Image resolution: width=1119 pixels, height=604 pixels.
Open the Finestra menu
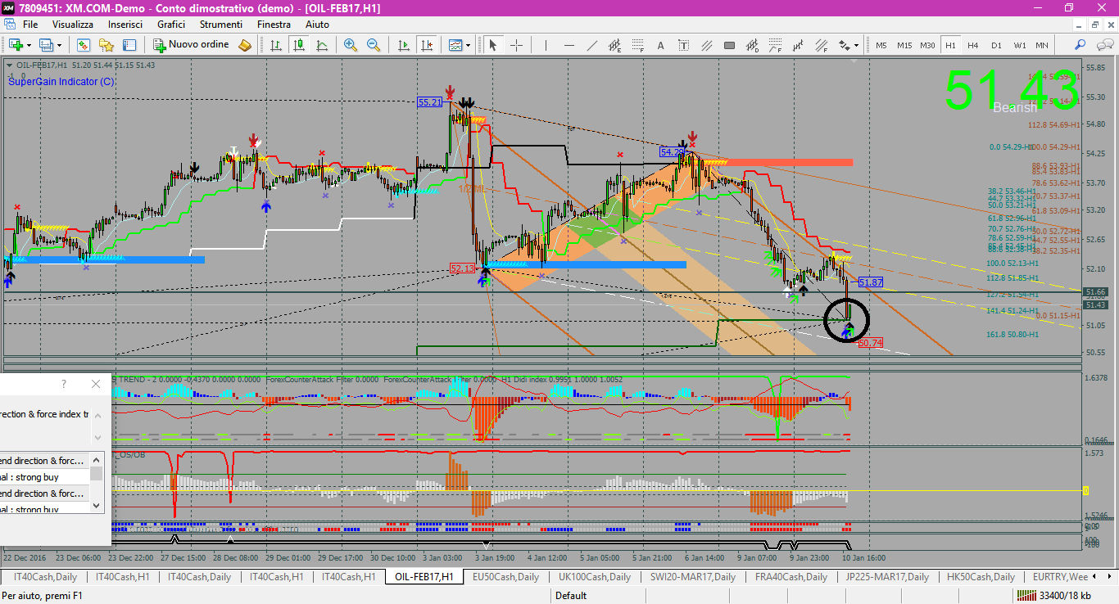click(x=274, y=25)
